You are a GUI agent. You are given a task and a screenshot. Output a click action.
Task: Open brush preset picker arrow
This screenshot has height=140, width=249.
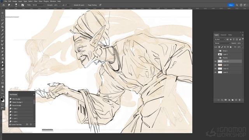coord(19,5)
